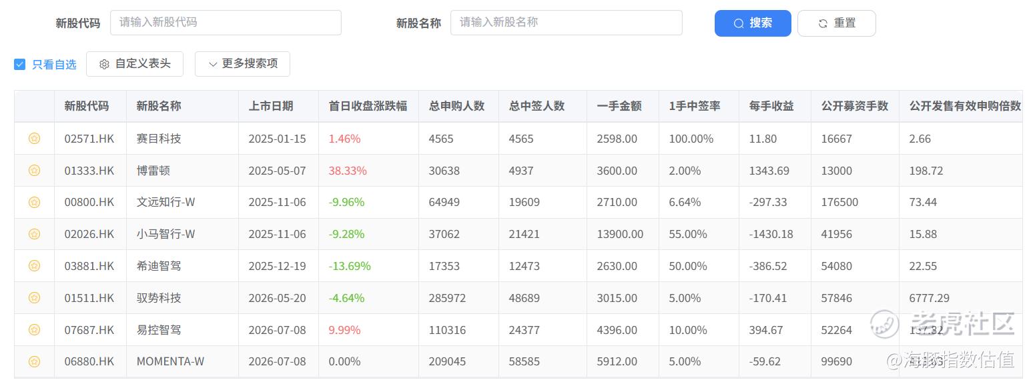Viewport: 1035px width, 384px height.
Task: Unstar the 驭势科技 row
Action: click(x=34, y=298)
